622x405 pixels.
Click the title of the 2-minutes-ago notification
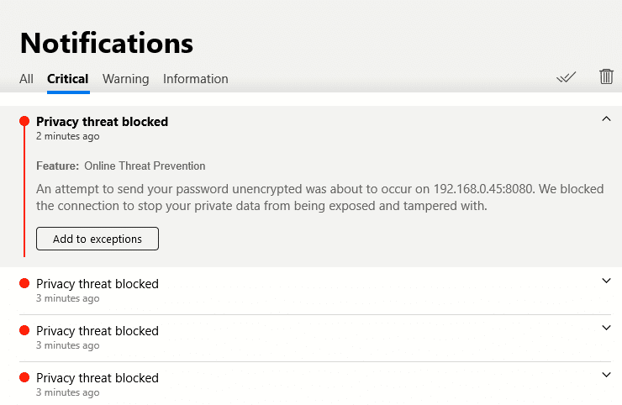click(102, 122)
